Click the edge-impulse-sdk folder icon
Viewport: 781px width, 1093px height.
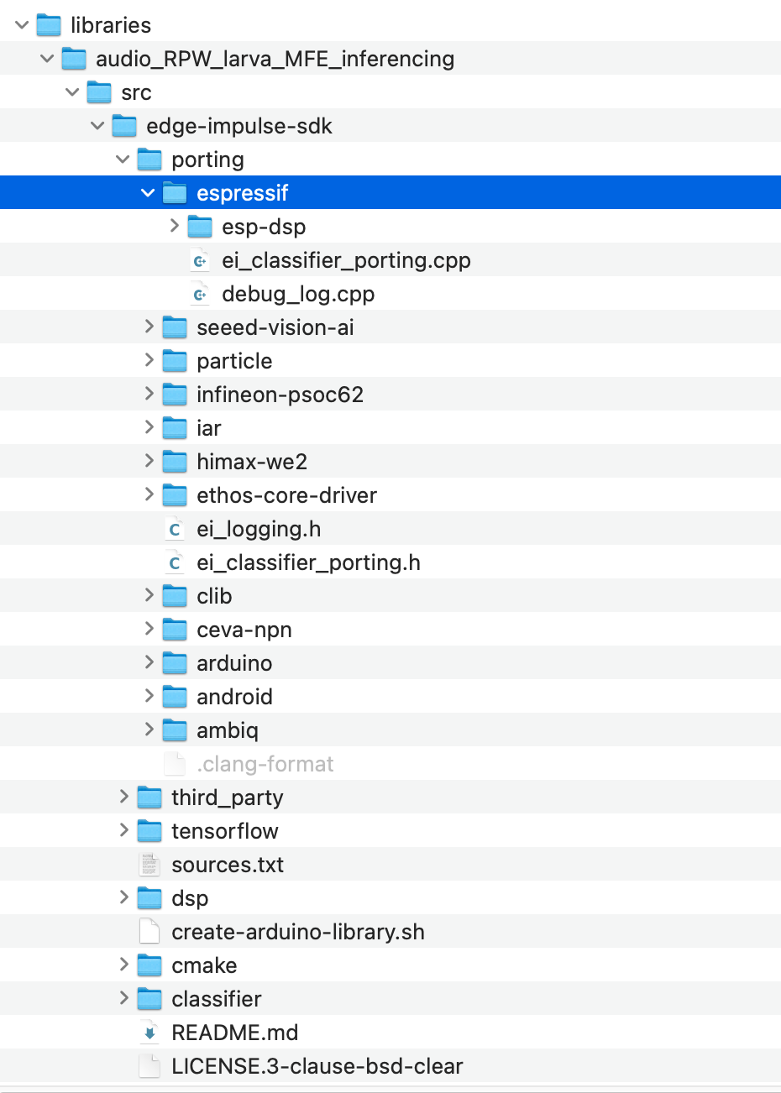[124, 126]
